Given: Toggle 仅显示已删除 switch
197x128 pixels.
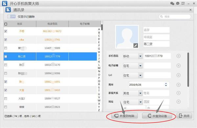Looking at the screenshot, I should click(11, 17).
